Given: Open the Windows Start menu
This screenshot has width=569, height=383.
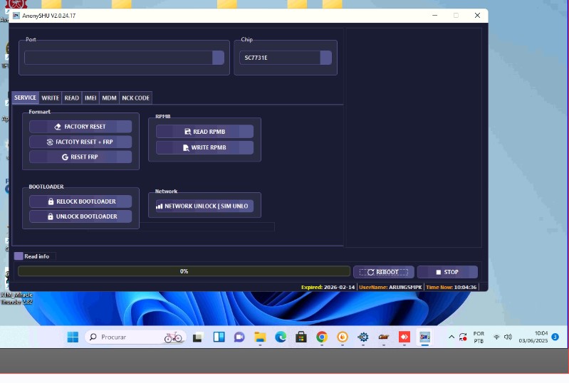Looking at the screenshot, I should pos(73,337).
